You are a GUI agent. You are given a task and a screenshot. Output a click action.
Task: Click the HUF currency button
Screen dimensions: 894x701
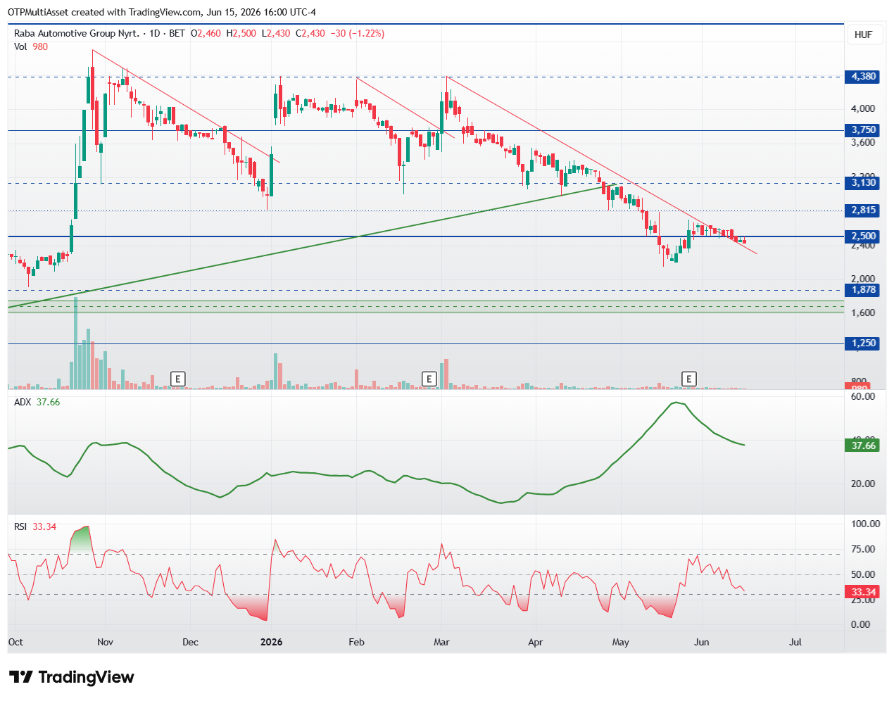point(863,34)
